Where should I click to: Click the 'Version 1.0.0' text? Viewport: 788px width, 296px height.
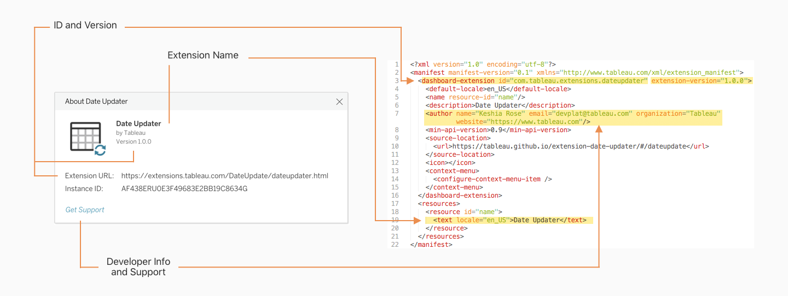(134, 141)
